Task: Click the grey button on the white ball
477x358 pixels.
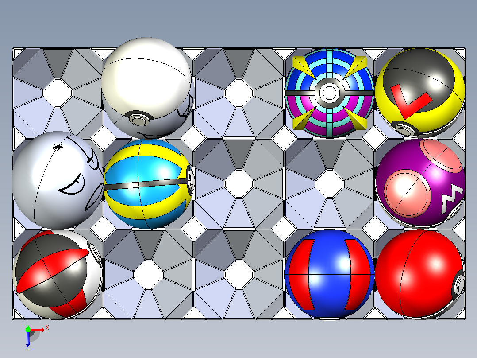Action: pyautogui.click(x=140, y=119)
